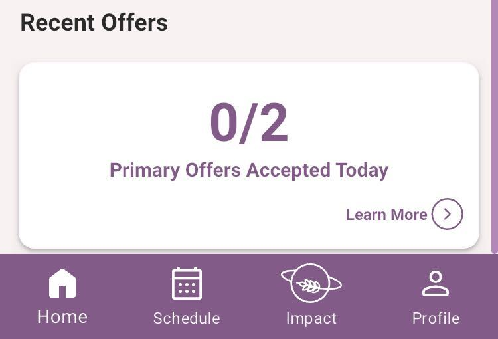Follow the Learn More link text
The width and height of the screenshot is (498, 339).
(386, 215)
